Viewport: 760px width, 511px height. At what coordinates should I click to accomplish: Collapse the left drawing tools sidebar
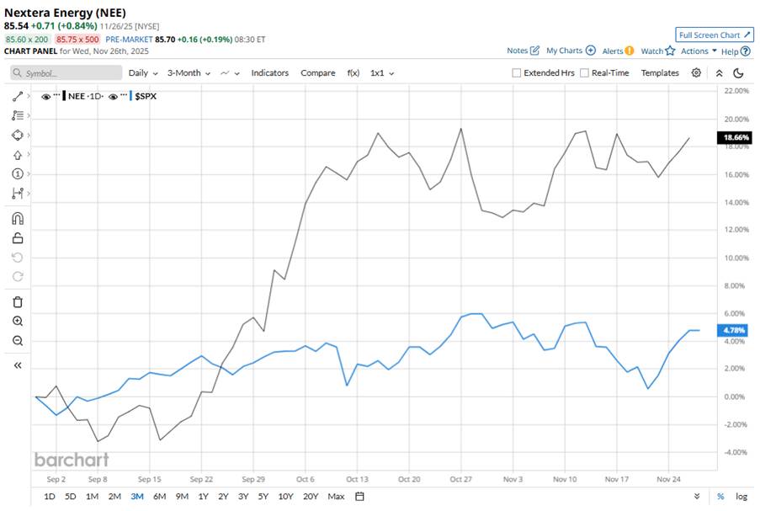point(18,365)
